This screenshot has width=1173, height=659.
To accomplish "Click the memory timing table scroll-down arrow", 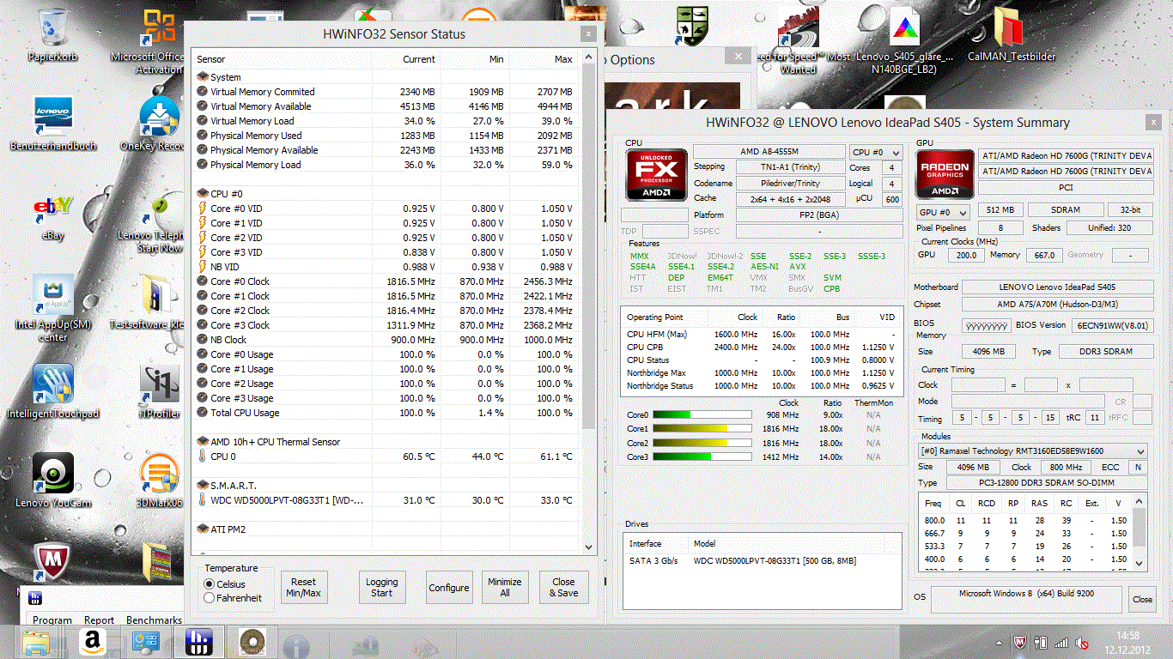I will 1140,563.
